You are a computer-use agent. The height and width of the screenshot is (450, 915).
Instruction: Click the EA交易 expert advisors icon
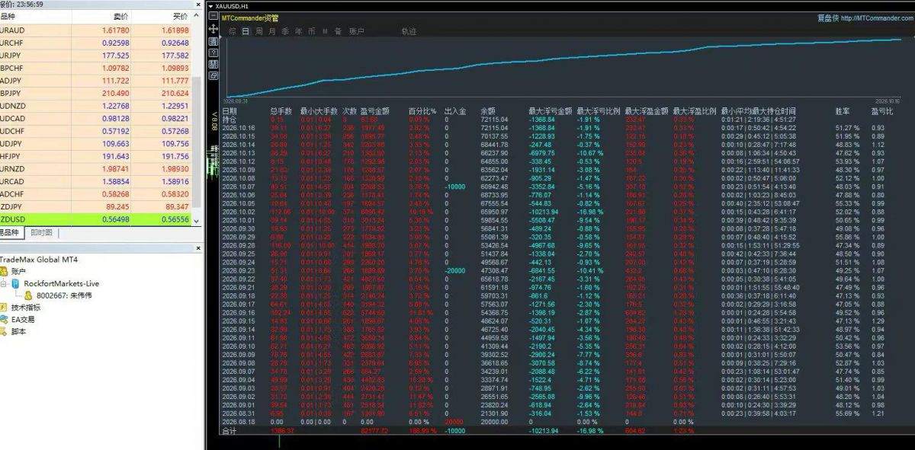point(5,319)
